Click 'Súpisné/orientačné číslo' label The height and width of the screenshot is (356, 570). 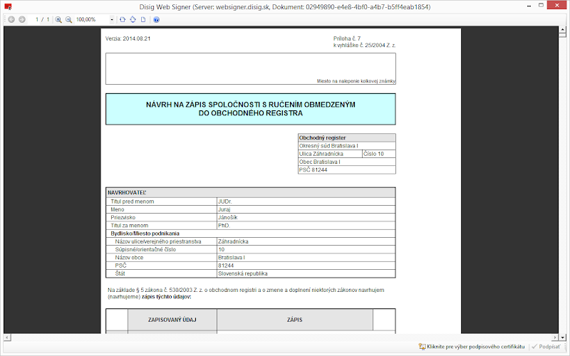click(145, 250)
